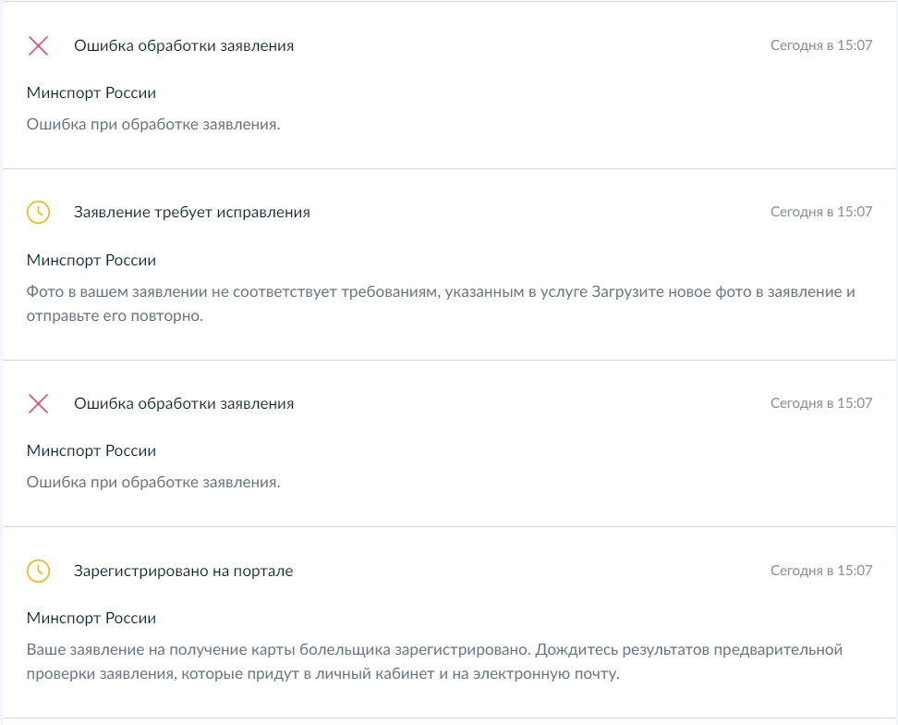This screenshot has height=725, width=898.
Task: Click the timestamp of "Зарегистрировано на портале" entry
Action: click(x=821, y=571)
